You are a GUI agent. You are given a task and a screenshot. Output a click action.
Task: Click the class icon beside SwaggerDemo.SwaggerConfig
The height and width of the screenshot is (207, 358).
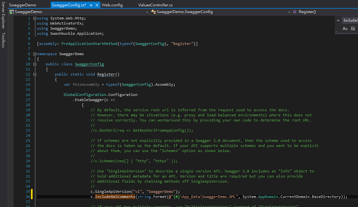coord(154,12)
